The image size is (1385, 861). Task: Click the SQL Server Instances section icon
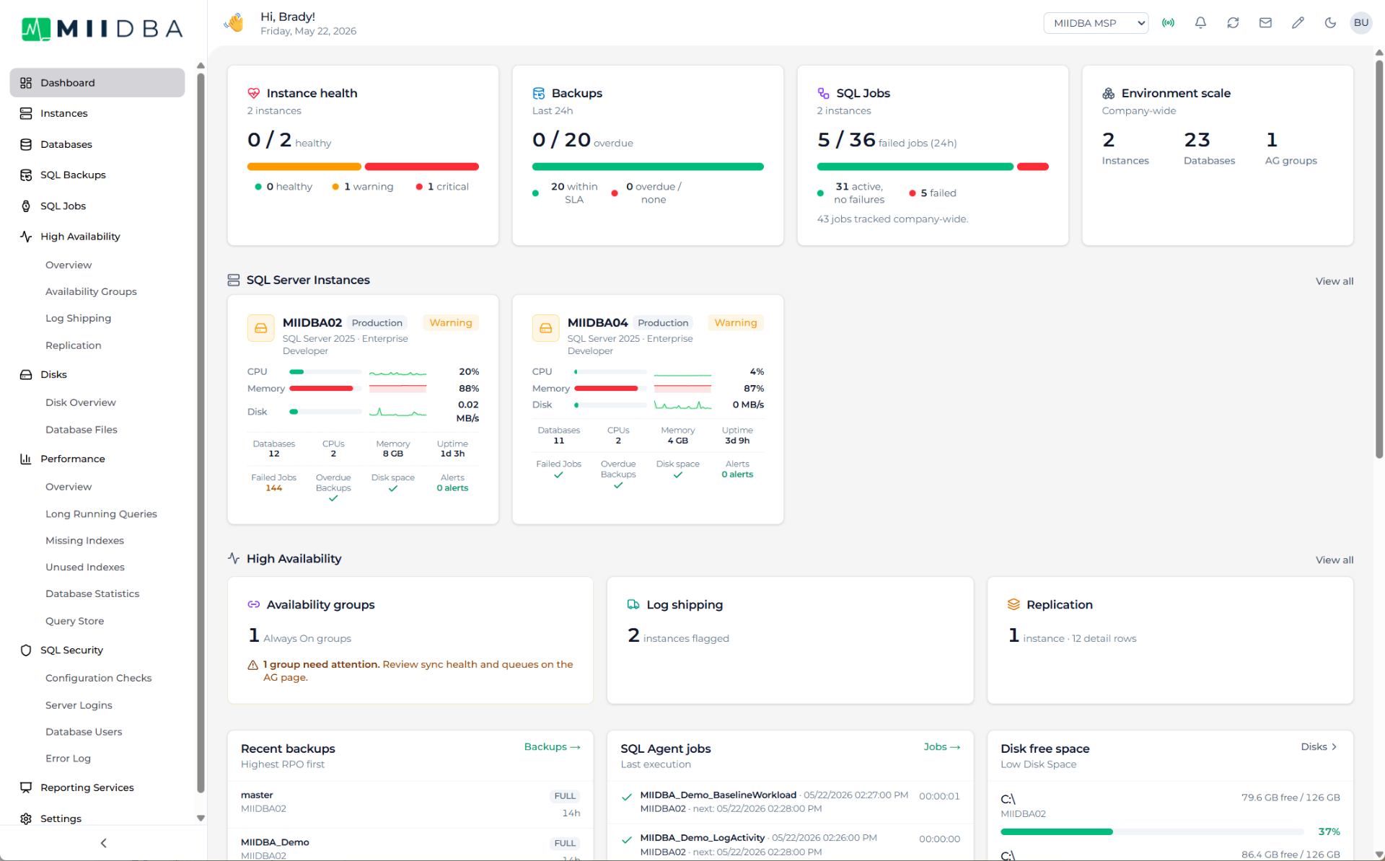[234, 280]
